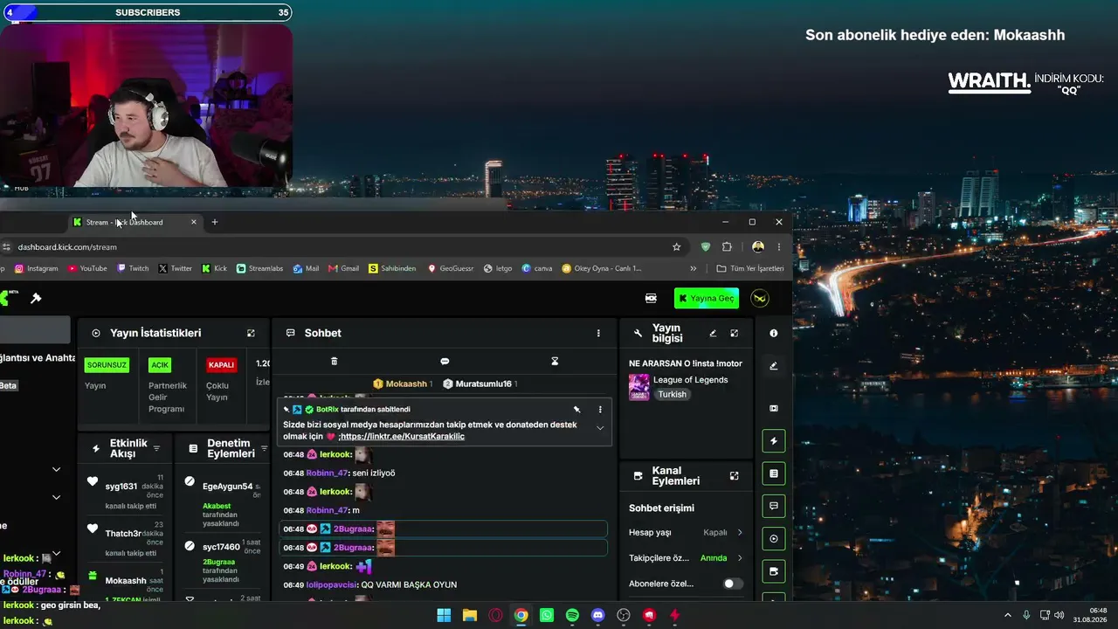Viewport: 1118px width, 629px height.
Task: Click username Mokaashh in top gifters row
Action: point(406,384)
